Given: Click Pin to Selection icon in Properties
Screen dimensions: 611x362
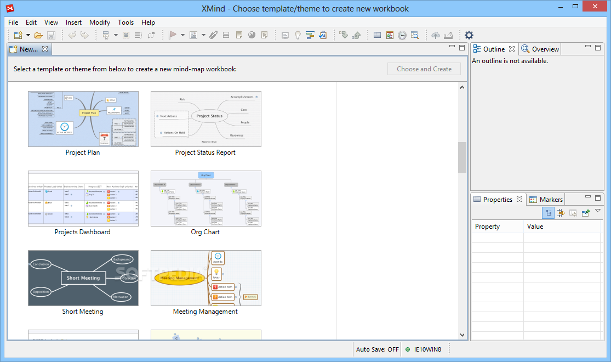Looking at the screenshot, I should click(x=585, y=213).
